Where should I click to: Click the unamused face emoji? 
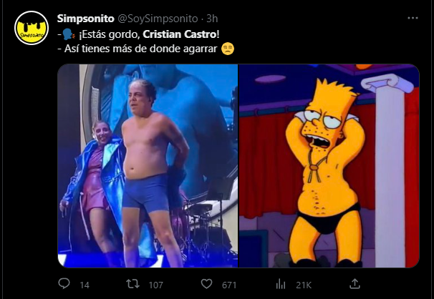(228, 49)
